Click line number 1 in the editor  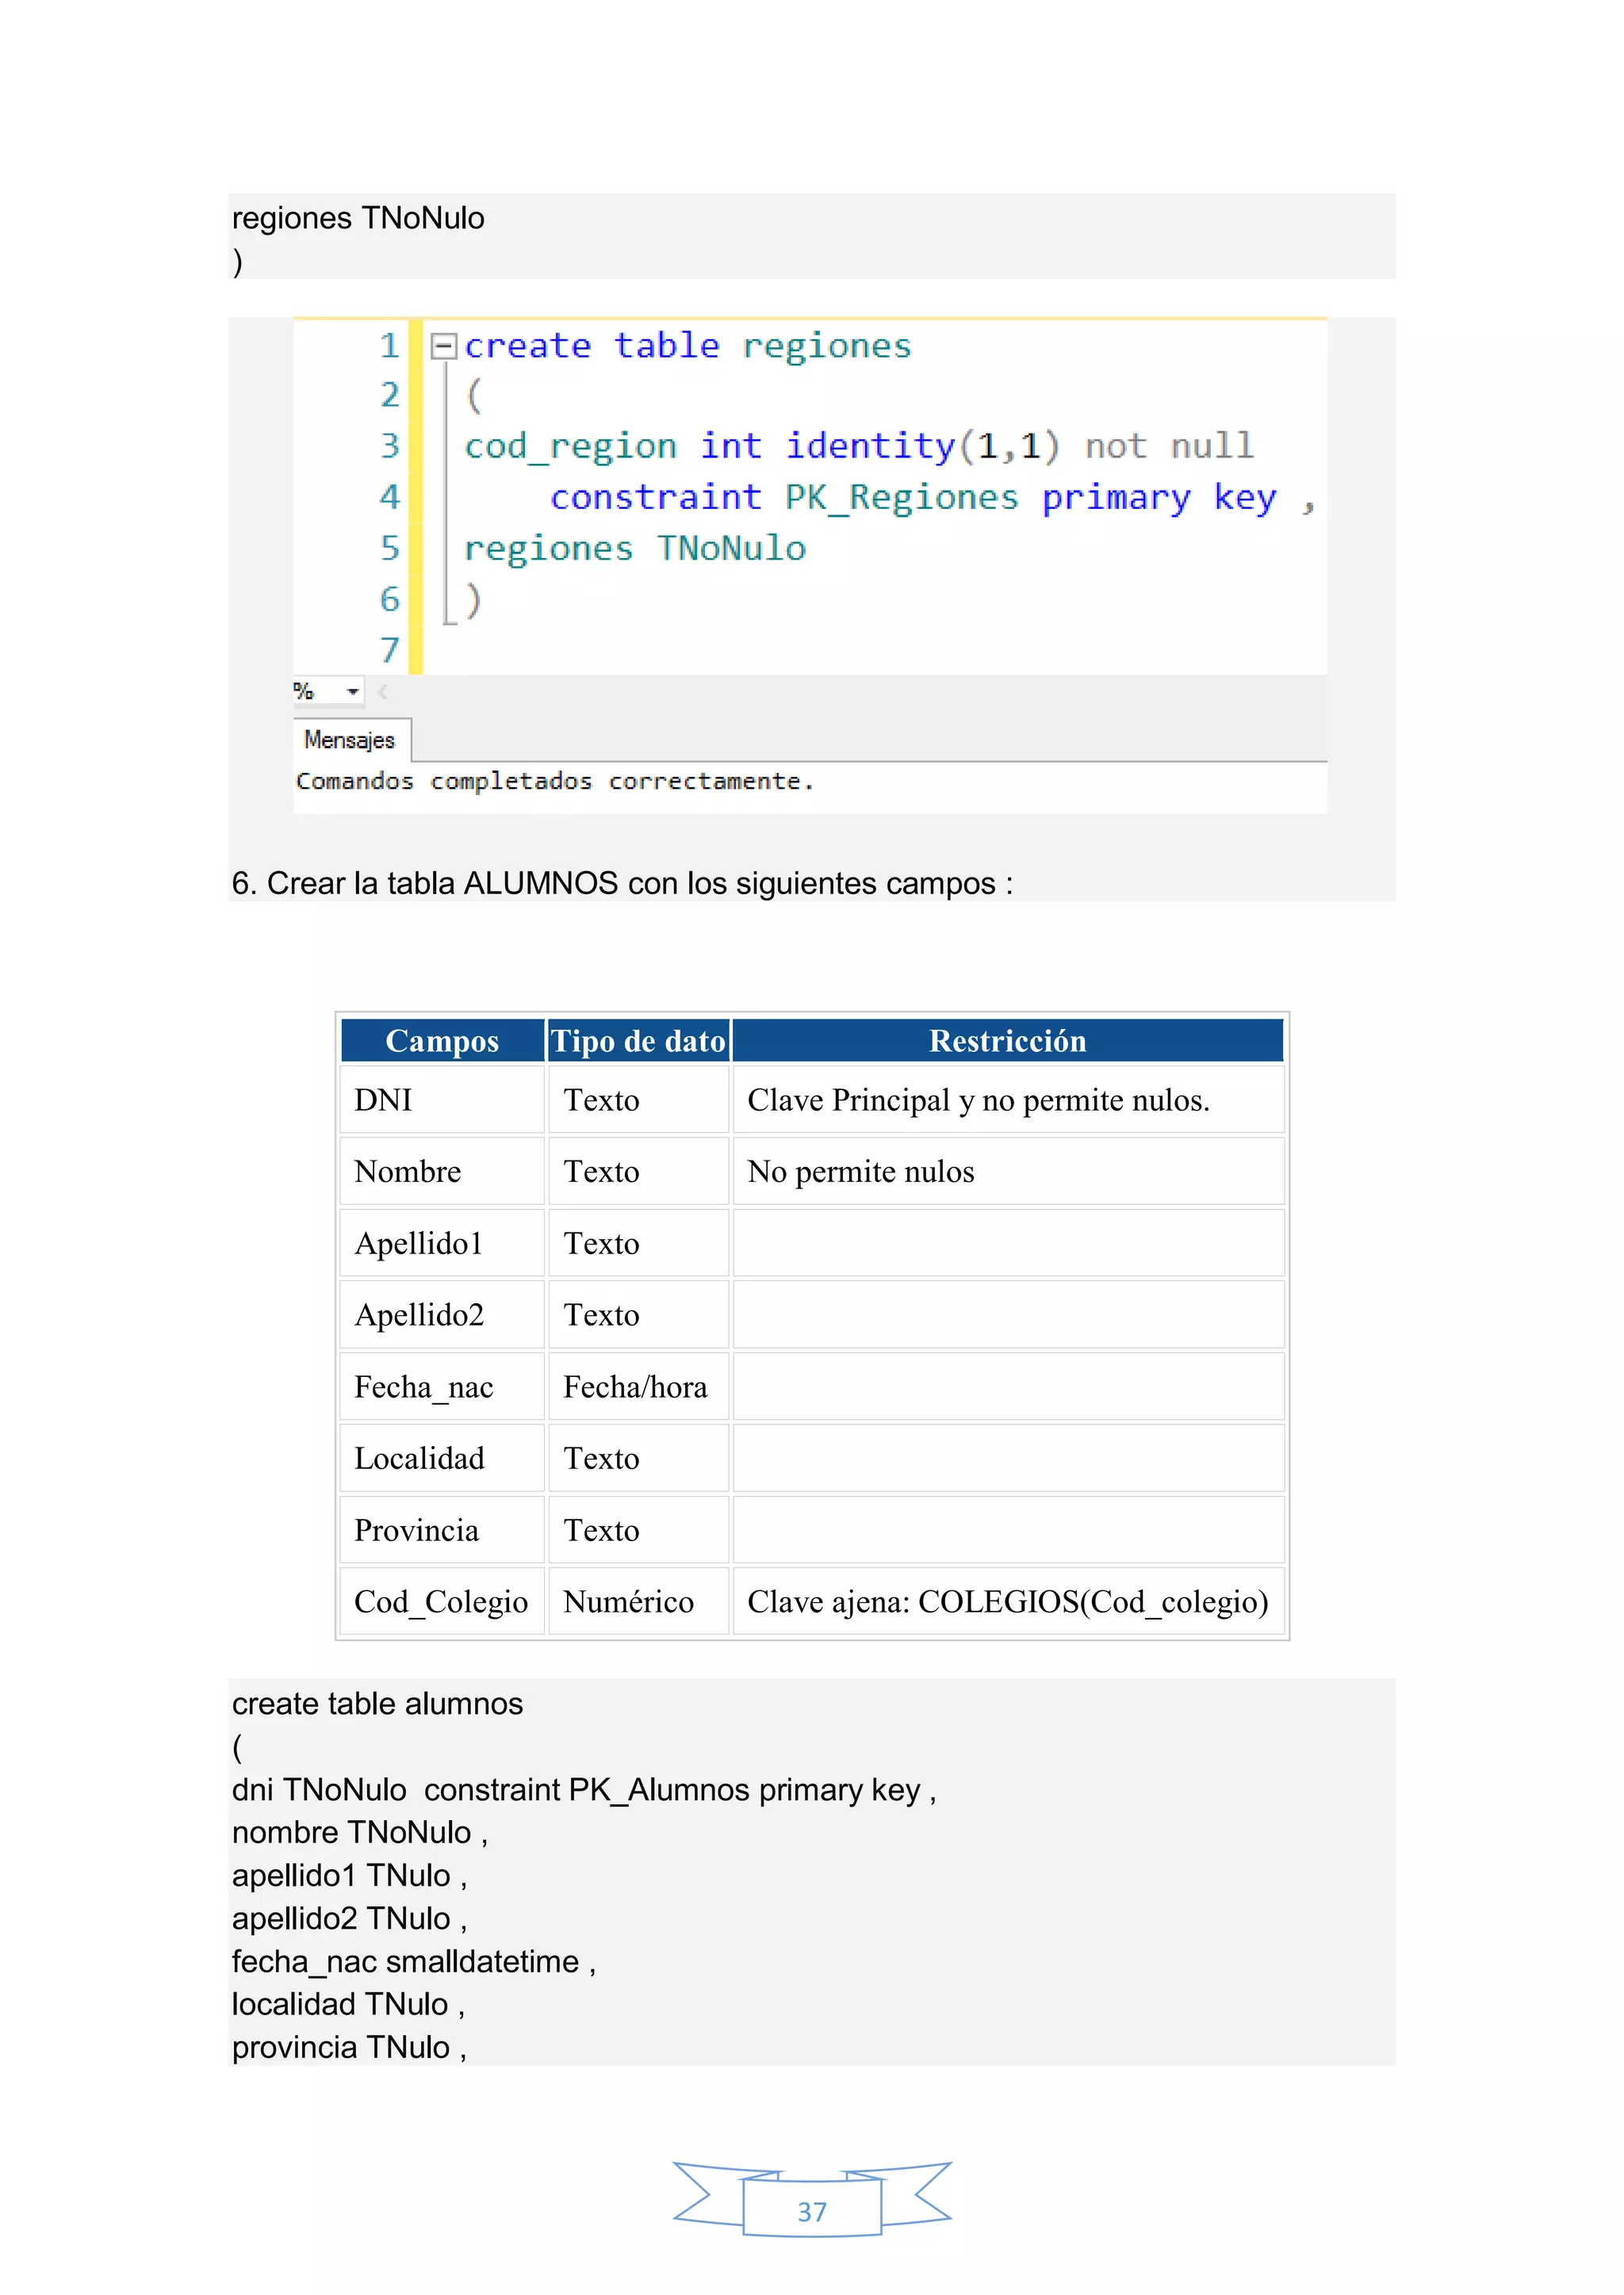(389, 346)
